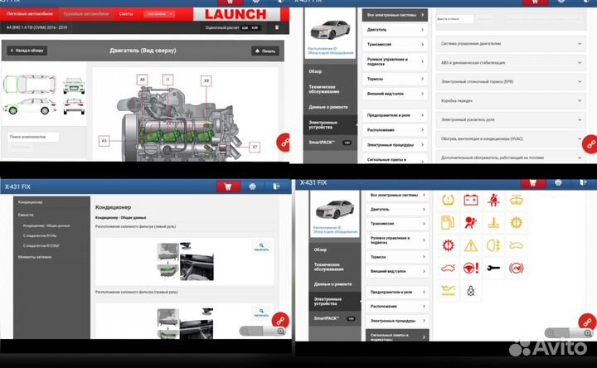Click red link button in the air conditioner screen
Viewport: 597px width, 368px height.
pos(281,321)
